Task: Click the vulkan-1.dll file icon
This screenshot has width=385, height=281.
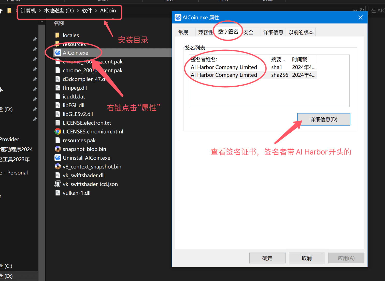Action: coord(58,193)
